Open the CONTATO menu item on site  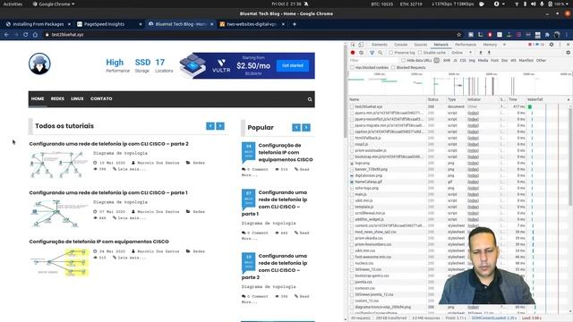tap(101, 99)
